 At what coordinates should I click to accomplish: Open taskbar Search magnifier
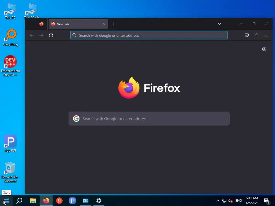tap(19, 201)
